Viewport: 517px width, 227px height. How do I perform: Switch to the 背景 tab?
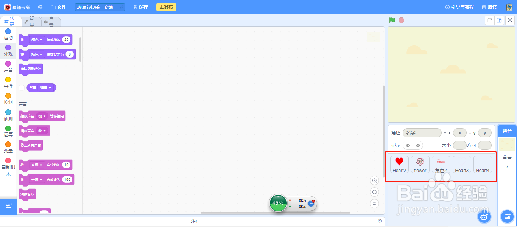pyautogui.click(x=31, y=22)
